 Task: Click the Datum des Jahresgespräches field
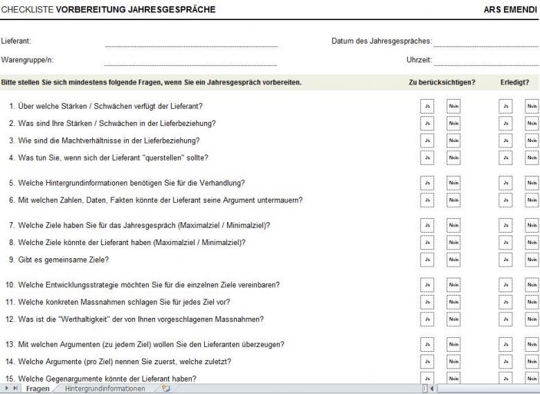click(x=485, y=42)
